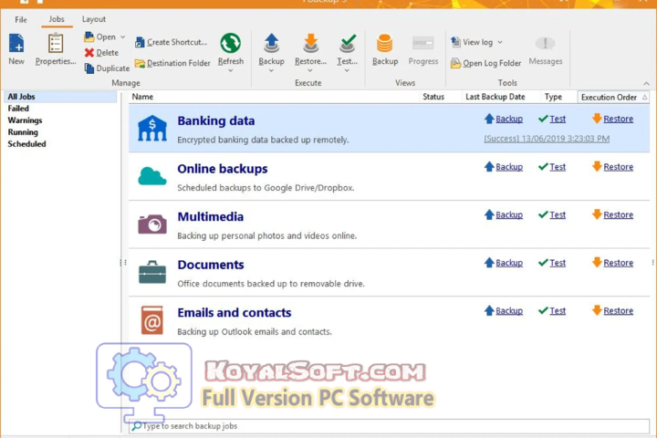
Task: Click View log in Tools
Action: (472, 42)
